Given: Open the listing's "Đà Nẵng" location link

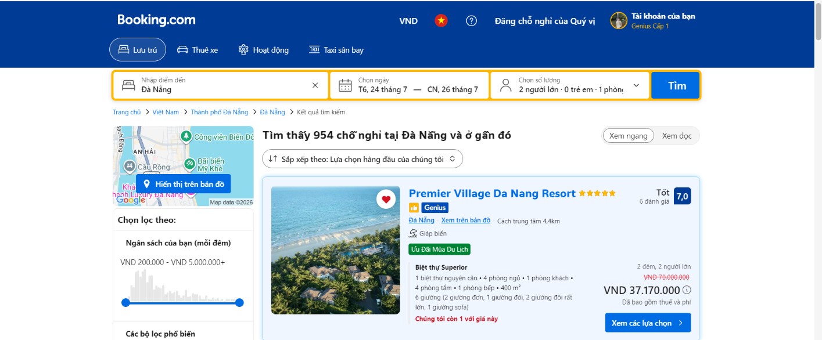Looking at the screenshot, I should [x=422, y=220].
